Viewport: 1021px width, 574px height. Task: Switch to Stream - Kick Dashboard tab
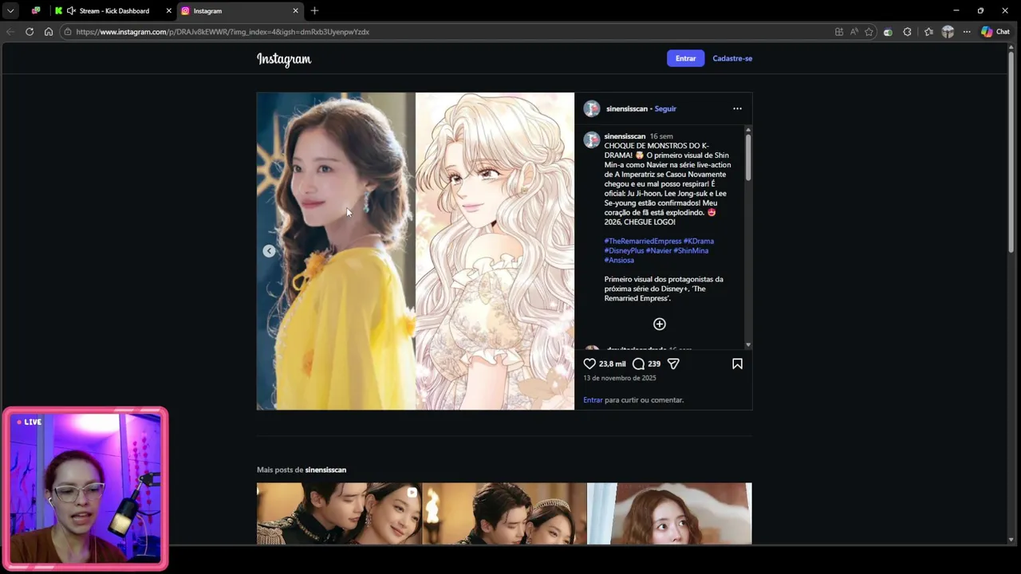tap(113, 11)
